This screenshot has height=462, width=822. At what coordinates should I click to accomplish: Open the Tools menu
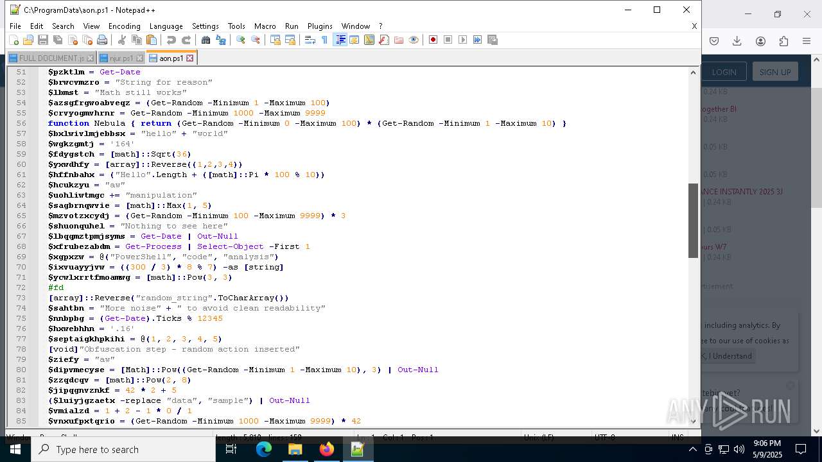coord(236,26)
